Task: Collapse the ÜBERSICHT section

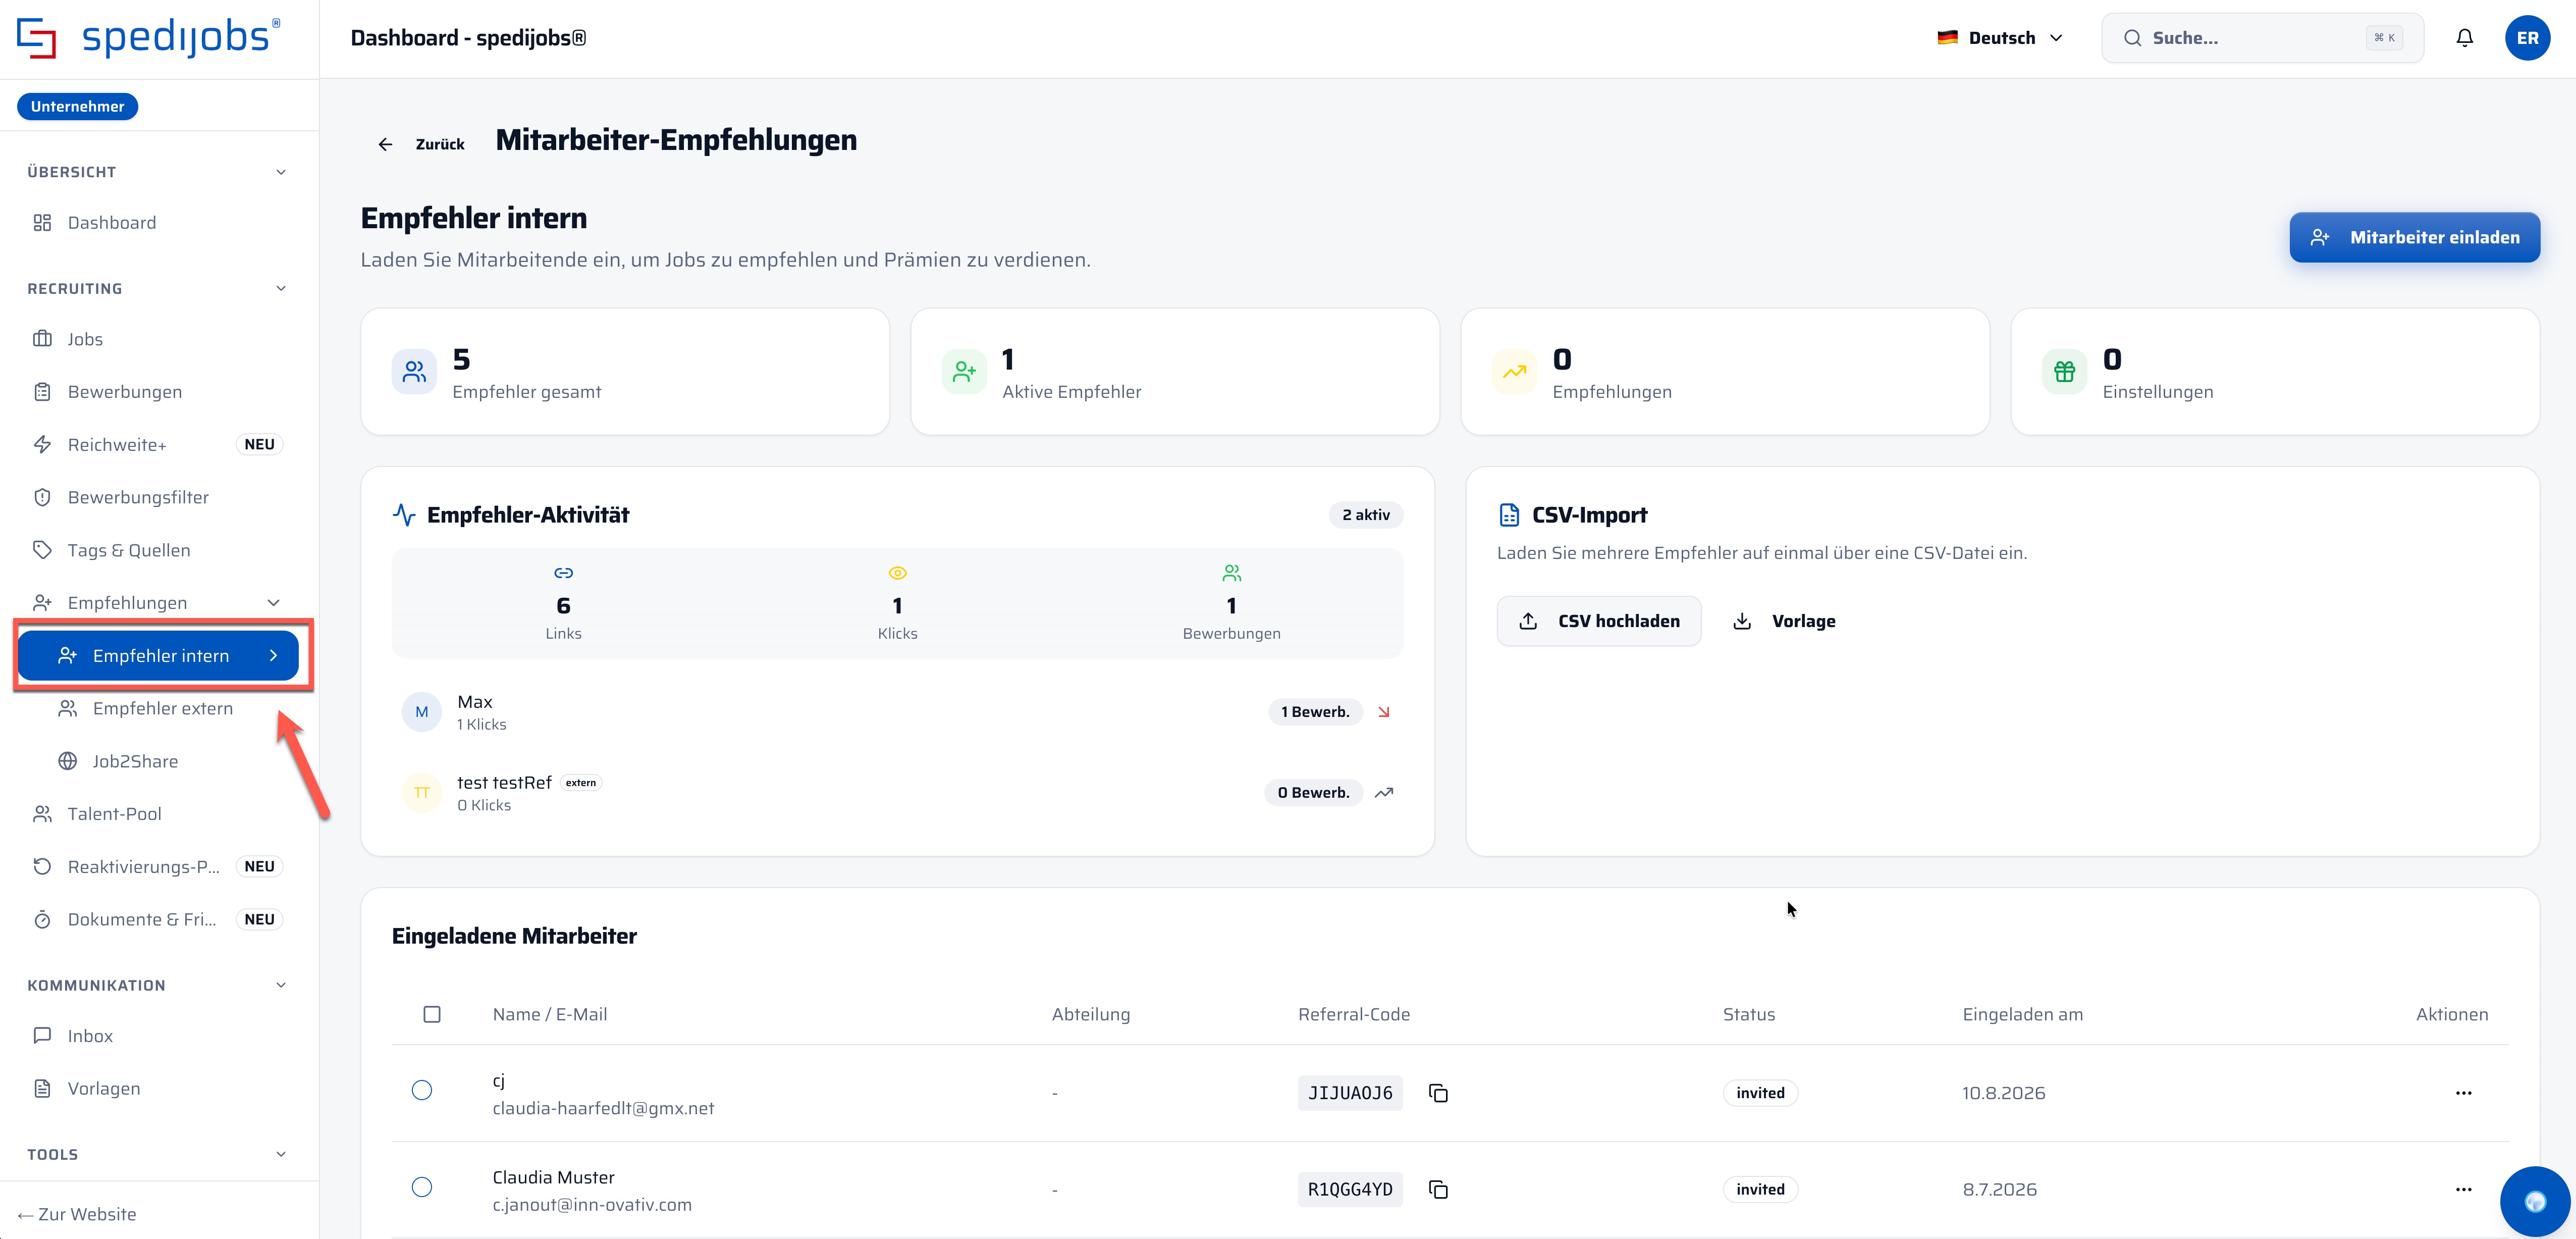Action: click(281, 172)
